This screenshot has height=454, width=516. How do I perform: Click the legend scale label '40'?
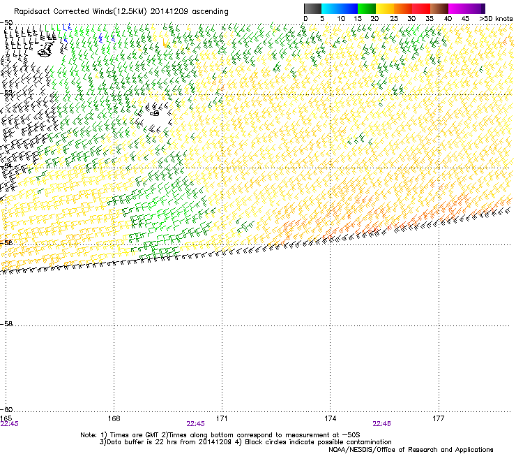448,19
